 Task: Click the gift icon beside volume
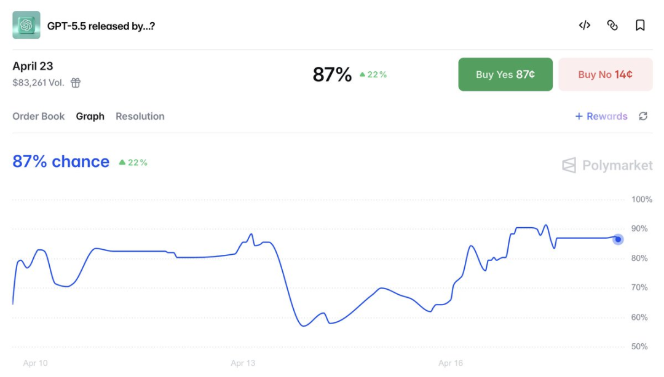pos(76,83)
